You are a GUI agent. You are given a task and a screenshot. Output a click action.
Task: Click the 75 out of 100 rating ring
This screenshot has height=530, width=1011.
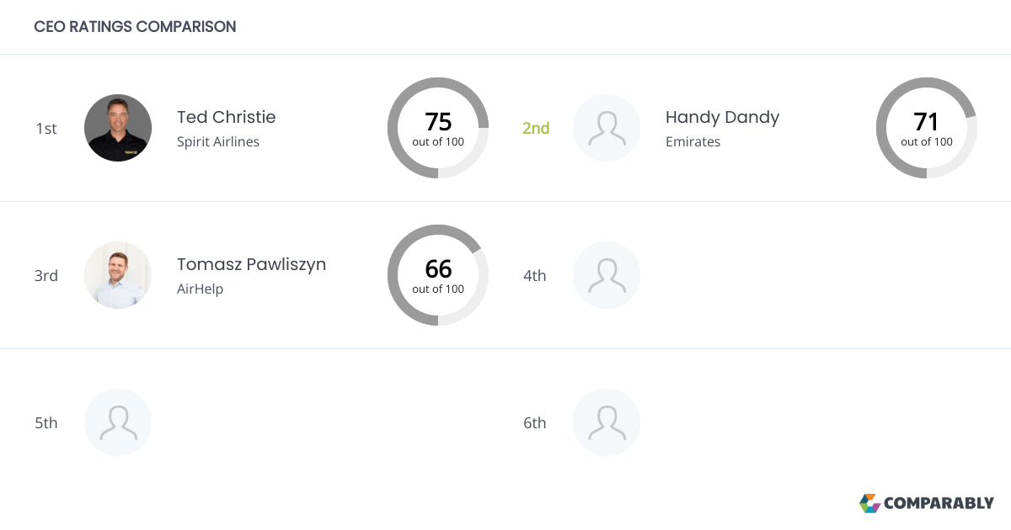coord(438,128)
